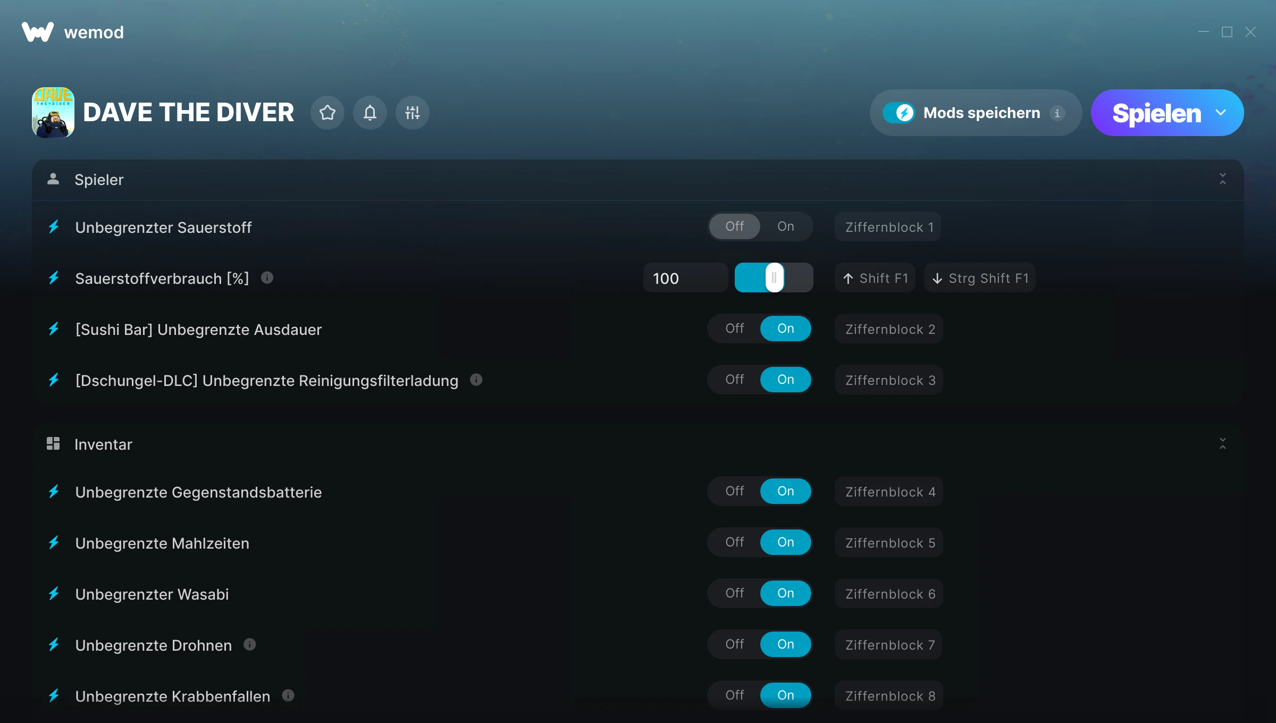
Task: Turn off Unbegrenzte Gegenstandsbatterie
Action: point(735,491)
